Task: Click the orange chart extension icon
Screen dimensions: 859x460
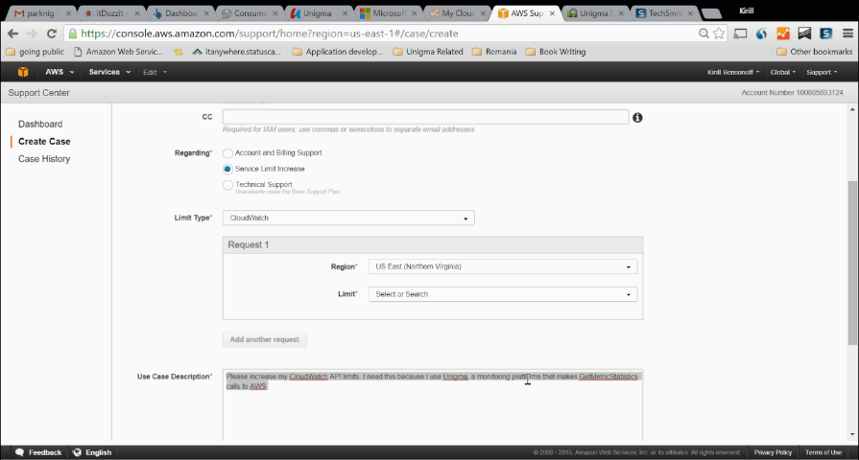Action: pos(783,34)
